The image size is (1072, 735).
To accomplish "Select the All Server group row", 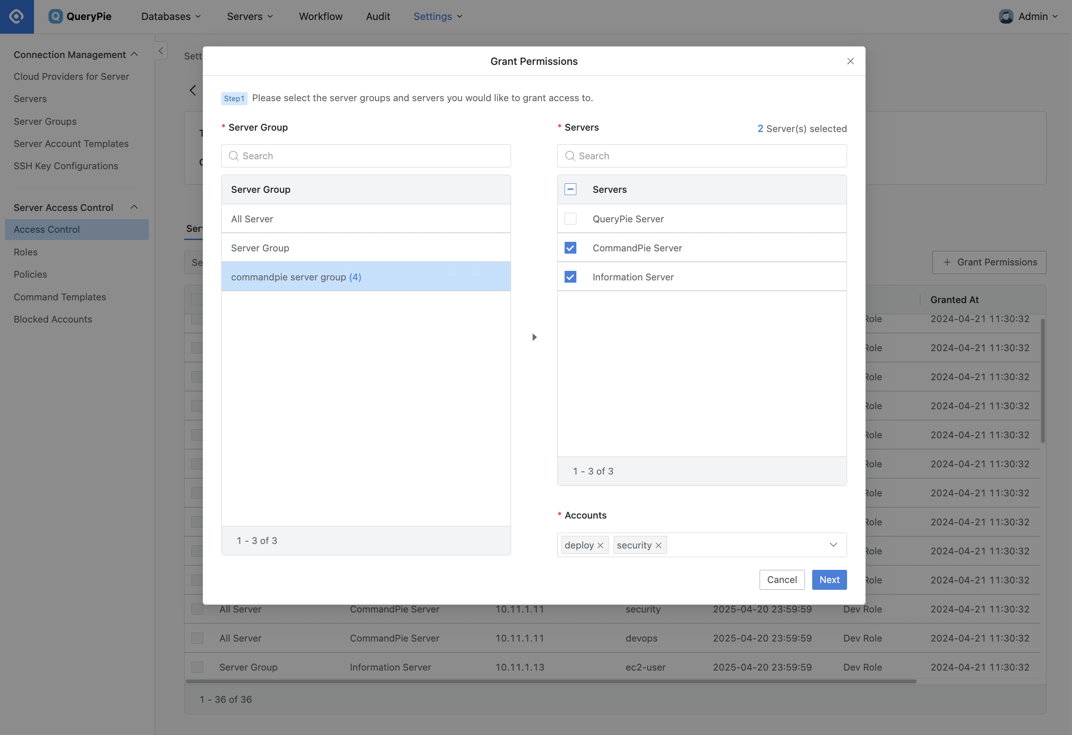I will pyautogui.click(x=366, y=219).
